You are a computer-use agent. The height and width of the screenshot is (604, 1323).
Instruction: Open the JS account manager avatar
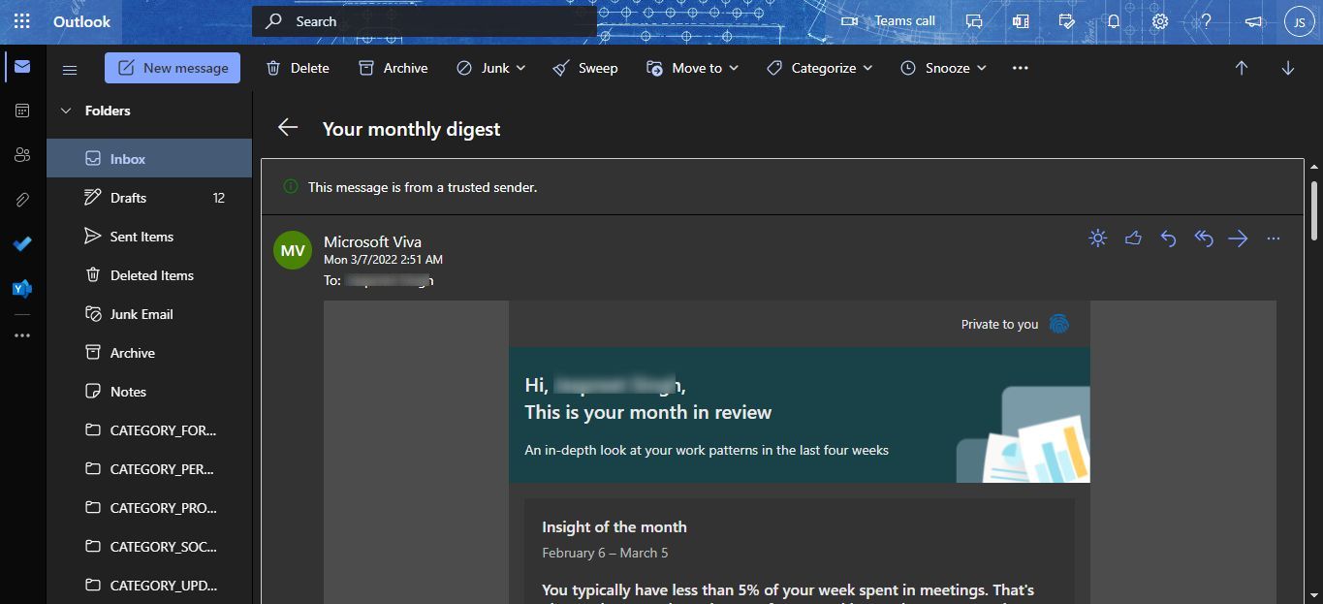coord(1300,21)
